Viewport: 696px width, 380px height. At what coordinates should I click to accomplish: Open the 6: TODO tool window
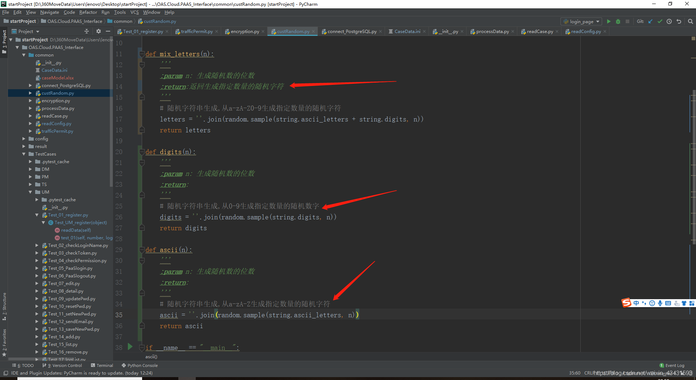pos(23,365)
